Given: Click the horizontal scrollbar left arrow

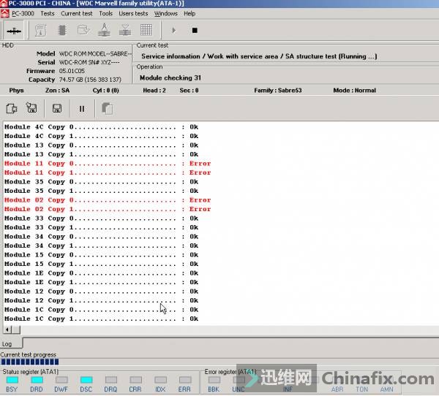Looking at the screenshot, I should [7, 330].
